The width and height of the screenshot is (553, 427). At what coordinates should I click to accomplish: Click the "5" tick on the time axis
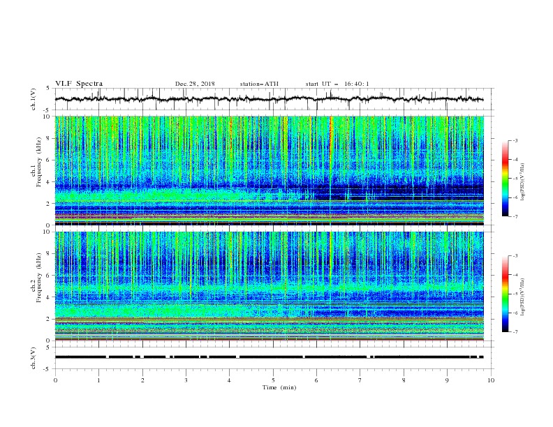pos(273,380)
